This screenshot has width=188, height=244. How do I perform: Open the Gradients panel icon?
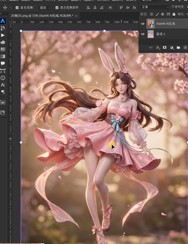click(x=3, y=56)
